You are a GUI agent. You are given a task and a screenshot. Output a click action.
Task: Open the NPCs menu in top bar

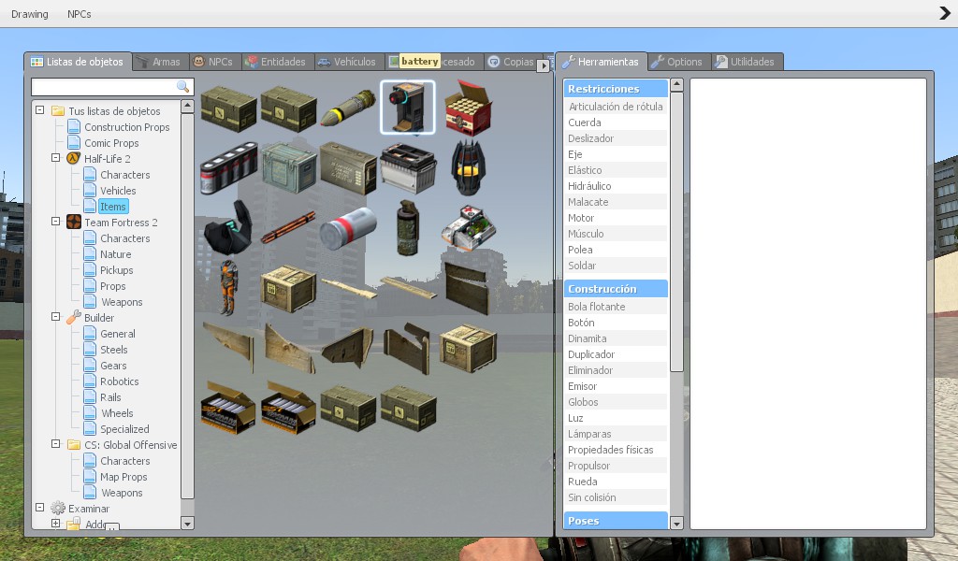click(79, 14)
